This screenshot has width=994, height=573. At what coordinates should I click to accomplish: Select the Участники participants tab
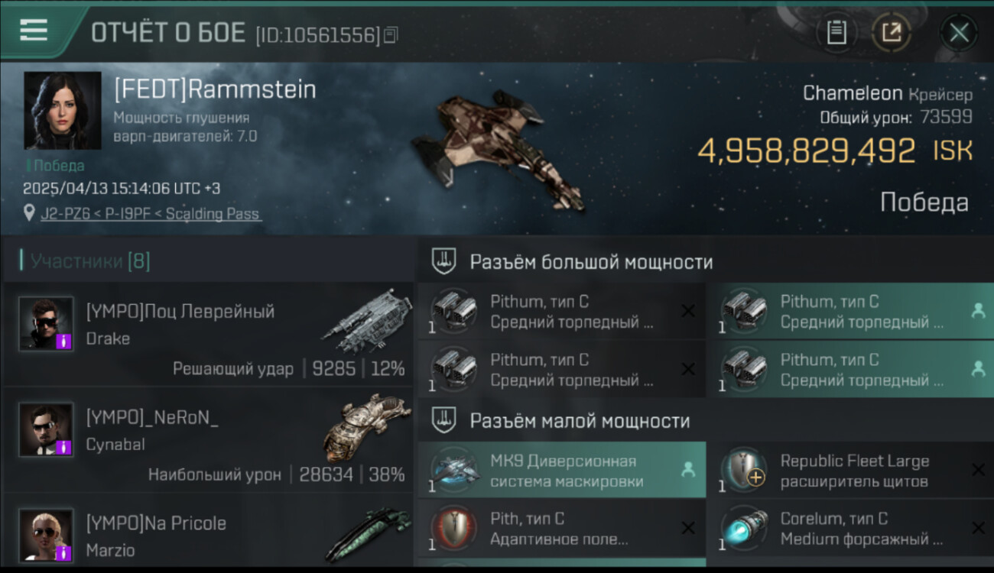click(89, 262)
